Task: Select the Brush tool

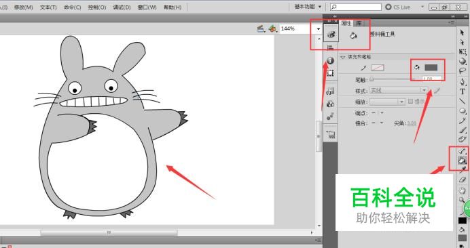Action: (463, 130)
